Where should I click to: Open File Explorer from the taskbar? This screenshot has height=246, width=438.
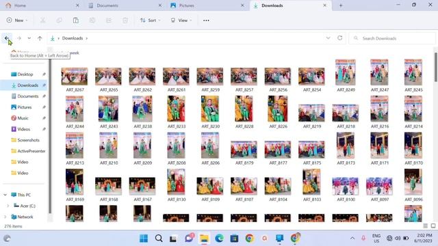tap(204, 238)
